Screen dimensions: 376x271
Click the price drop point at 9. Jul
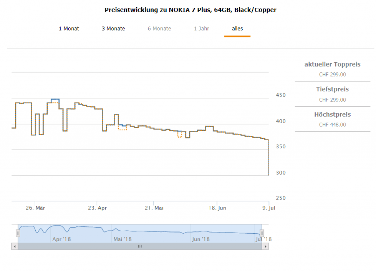click(269, 175)
